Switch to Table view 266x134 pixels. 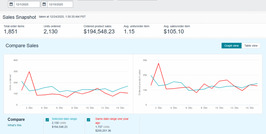pos(251,46)
